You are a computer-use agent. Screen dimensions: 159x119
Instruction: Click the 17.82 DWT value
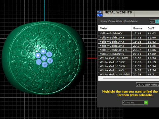coord(152,54)
